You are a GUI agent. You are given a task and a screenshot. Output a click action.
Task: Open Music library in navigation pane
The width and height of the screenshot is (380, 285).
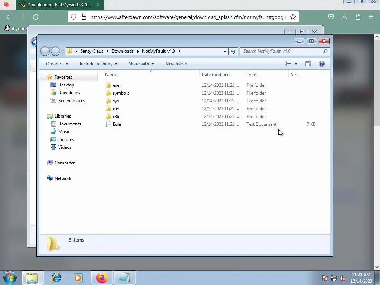click(x=64, y=132)
